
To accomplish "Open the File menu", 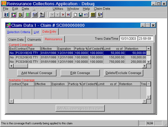I will pyautogui.click(x=6, y=9).
